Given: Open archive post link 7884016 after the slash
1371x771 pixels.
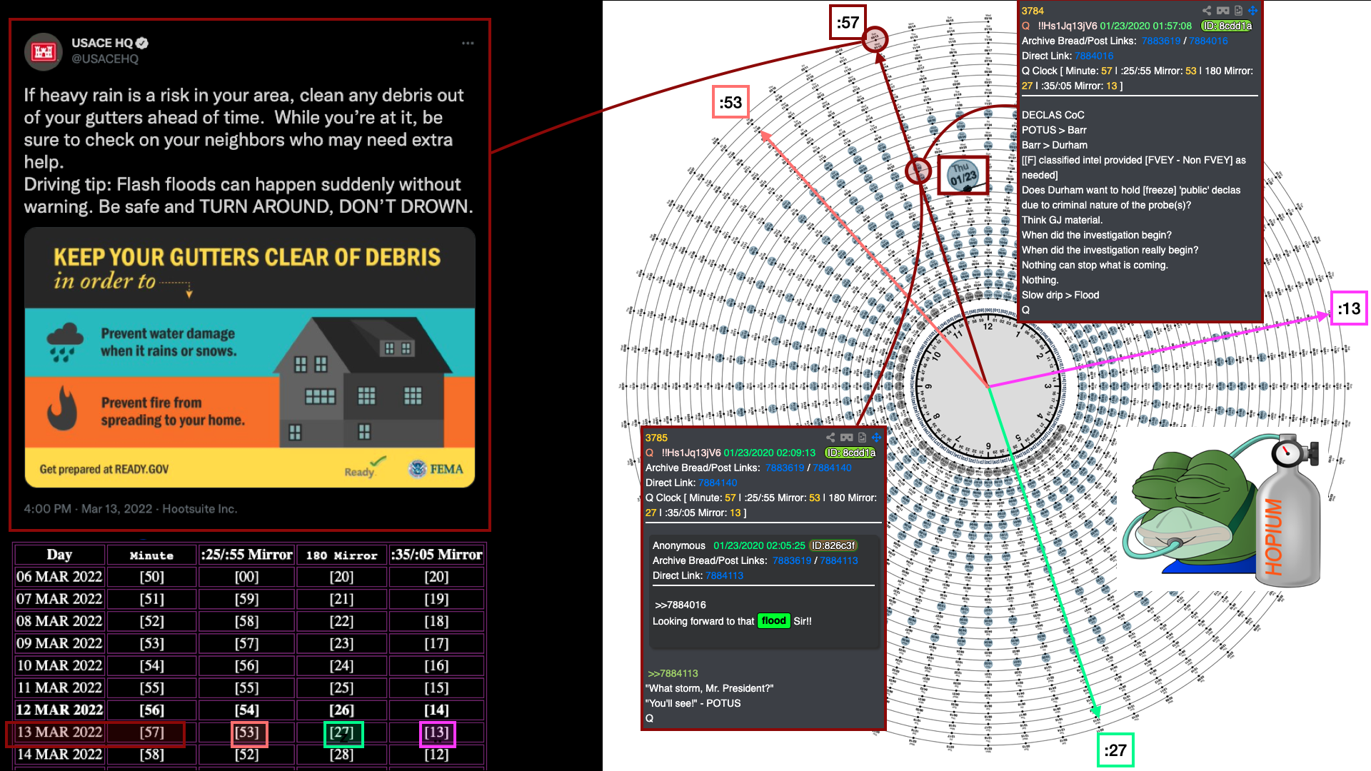Looking at the screenshot, I should coord(1208,41).
